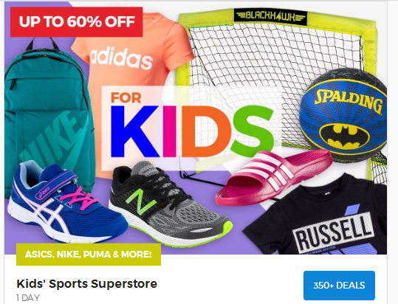Click the RUSSELL logo print on shirt
The height and width of the screenshot is (304, 398).
tap(333, 232)
